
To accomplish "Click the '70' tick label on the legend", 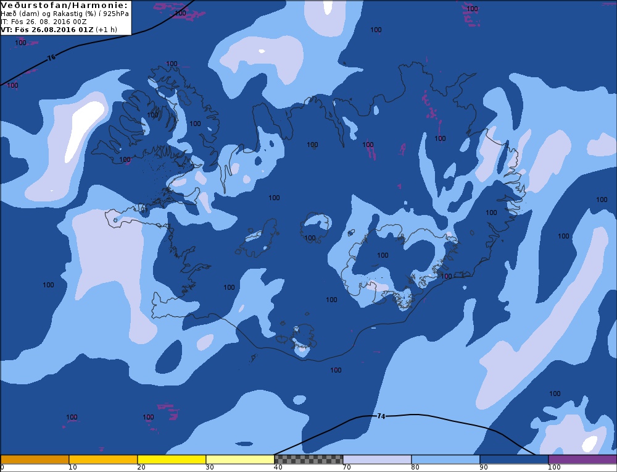I will pos(347,467).
